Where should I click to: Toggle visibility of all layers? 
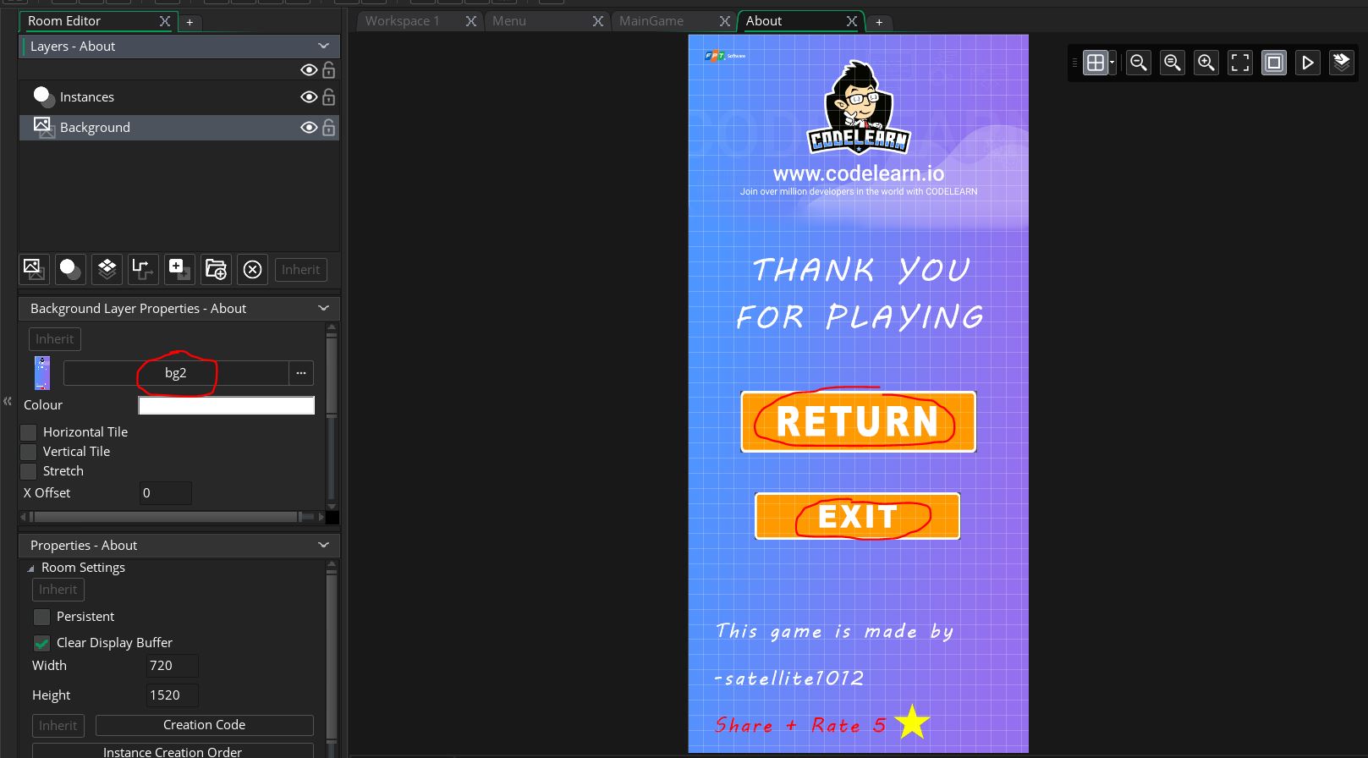click(309, 70)
